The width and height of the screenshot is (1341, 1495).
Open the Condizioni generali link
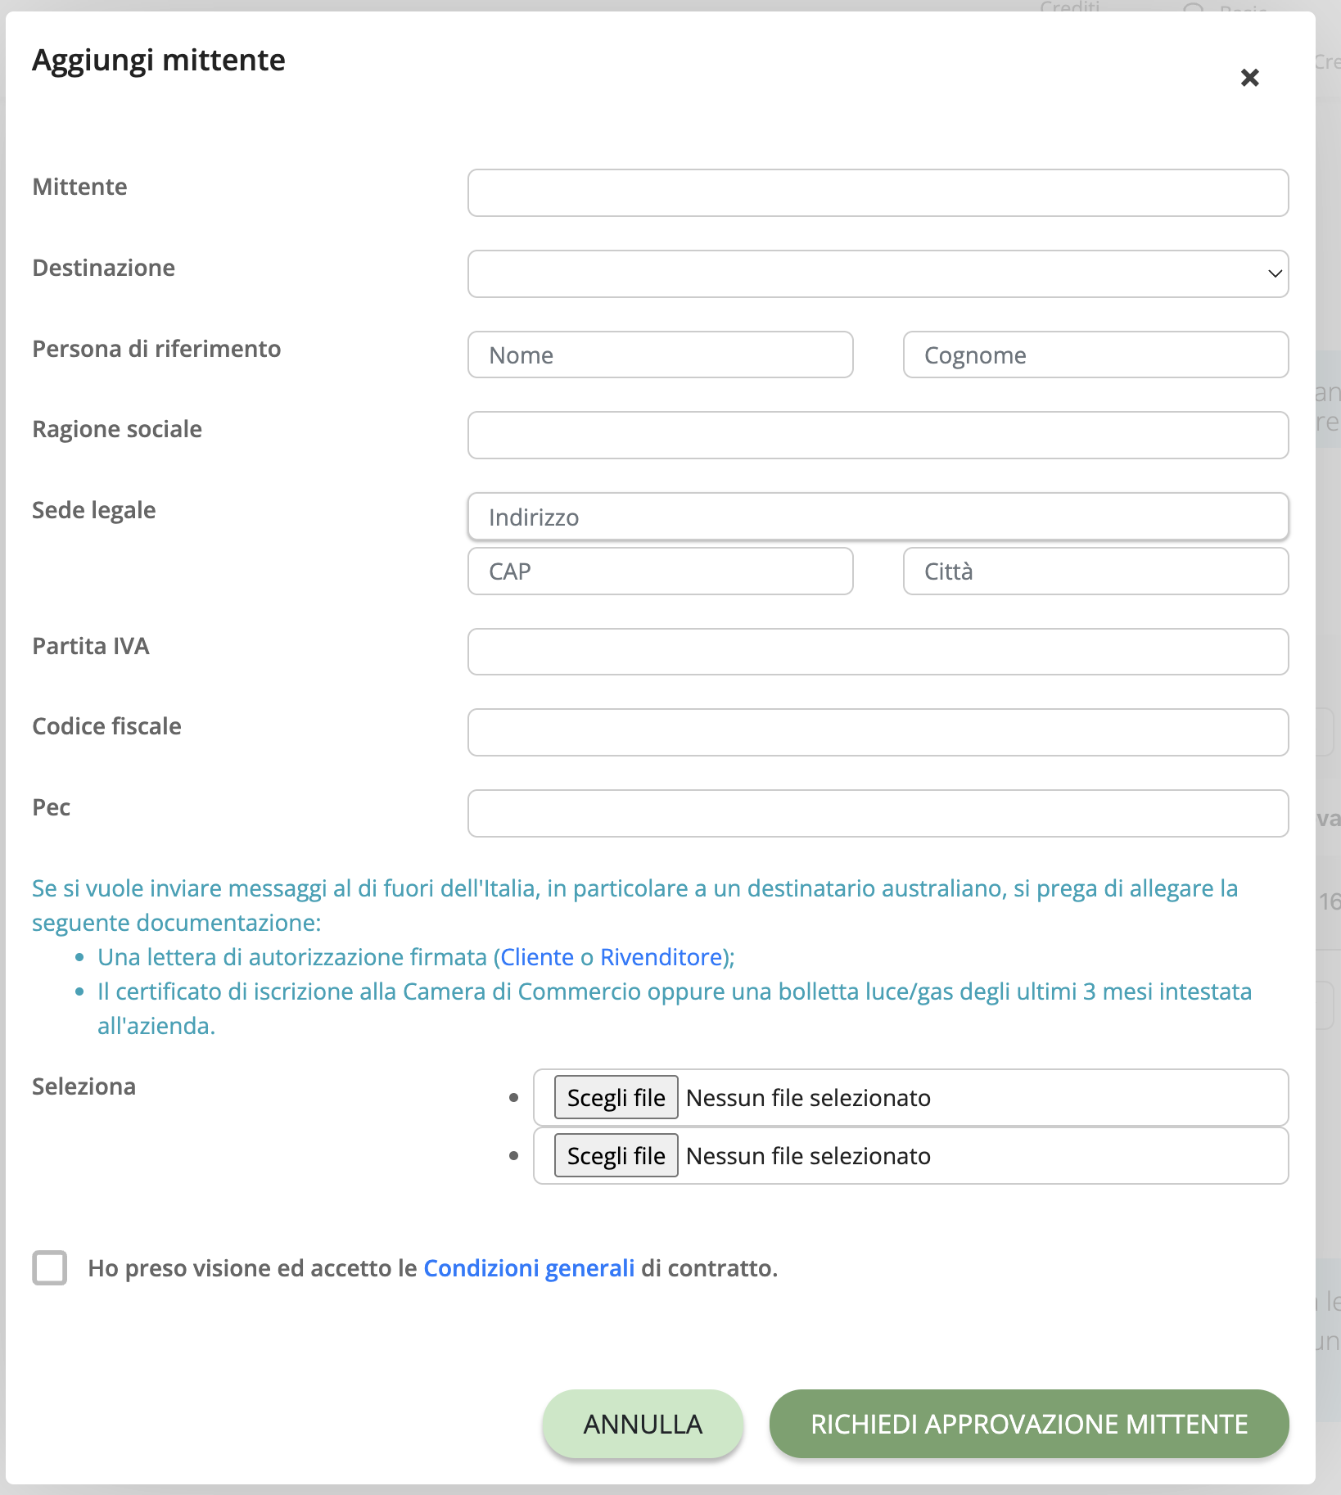(x=529, y=1268)
